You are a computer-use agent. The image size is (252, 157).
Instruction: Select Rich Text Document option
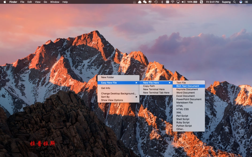tap(188, 86)
